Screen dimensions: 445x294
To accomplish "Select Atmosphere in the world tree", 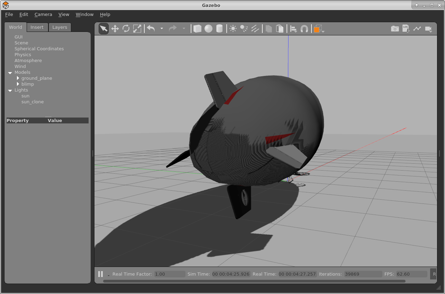I will pyautogui.click(x=28, y=61).
